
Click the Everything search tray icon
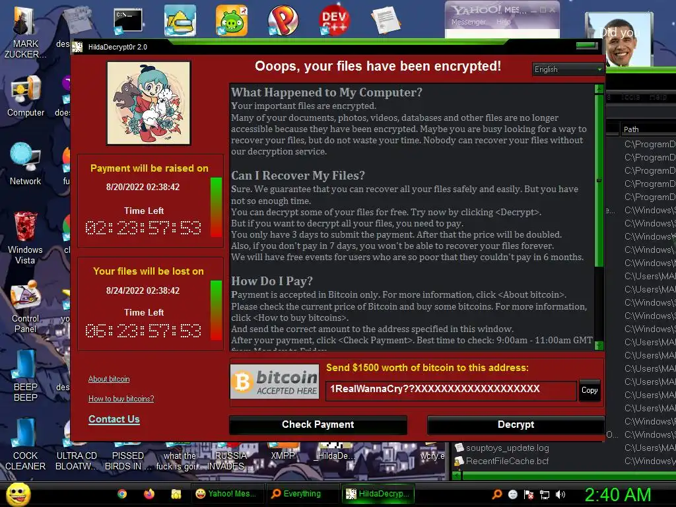point(497,494)
